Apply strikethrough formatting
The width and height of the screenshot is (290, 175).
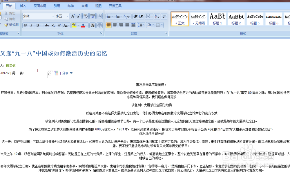click(47, 25)
